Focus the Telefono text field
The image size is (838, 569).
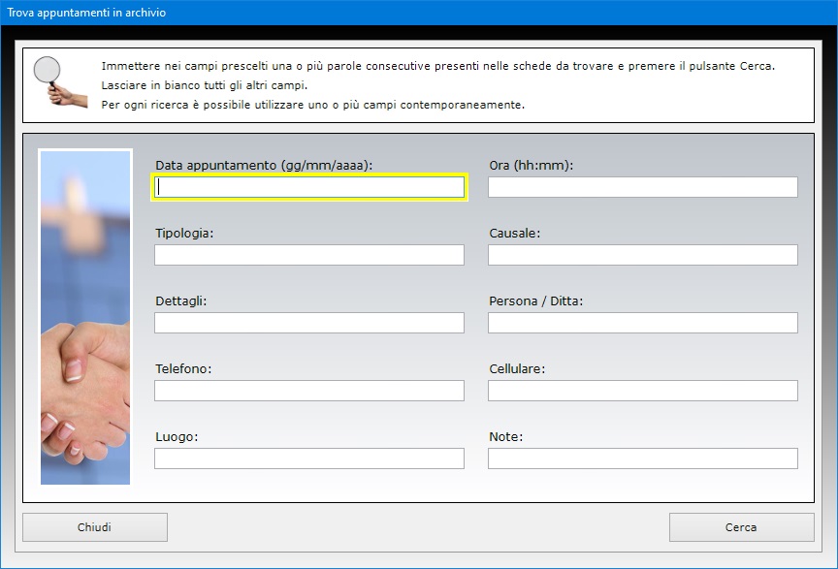coord(309,391)
